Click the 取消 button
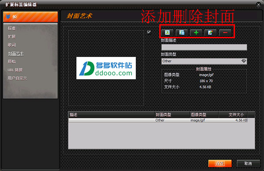Image resolution: width=264 pixels, height=171 pixels. (x=248, y=163)
